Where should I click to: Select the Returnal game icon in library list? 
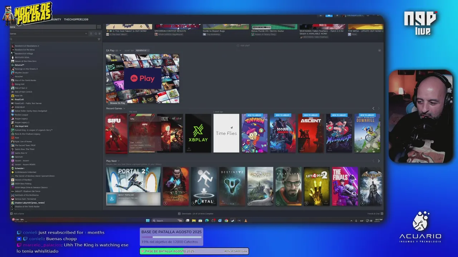click(13, 65)
